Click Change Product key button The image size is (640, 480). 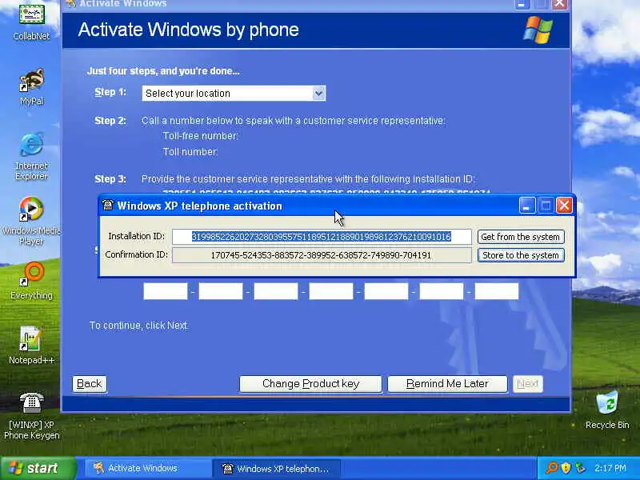pyautogui.click(x=310, y=384)
